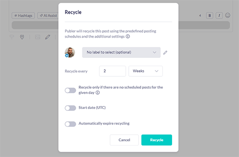Apply bold formatting with B button
This screenshot has width=239, height=157.
coord(210,16)
